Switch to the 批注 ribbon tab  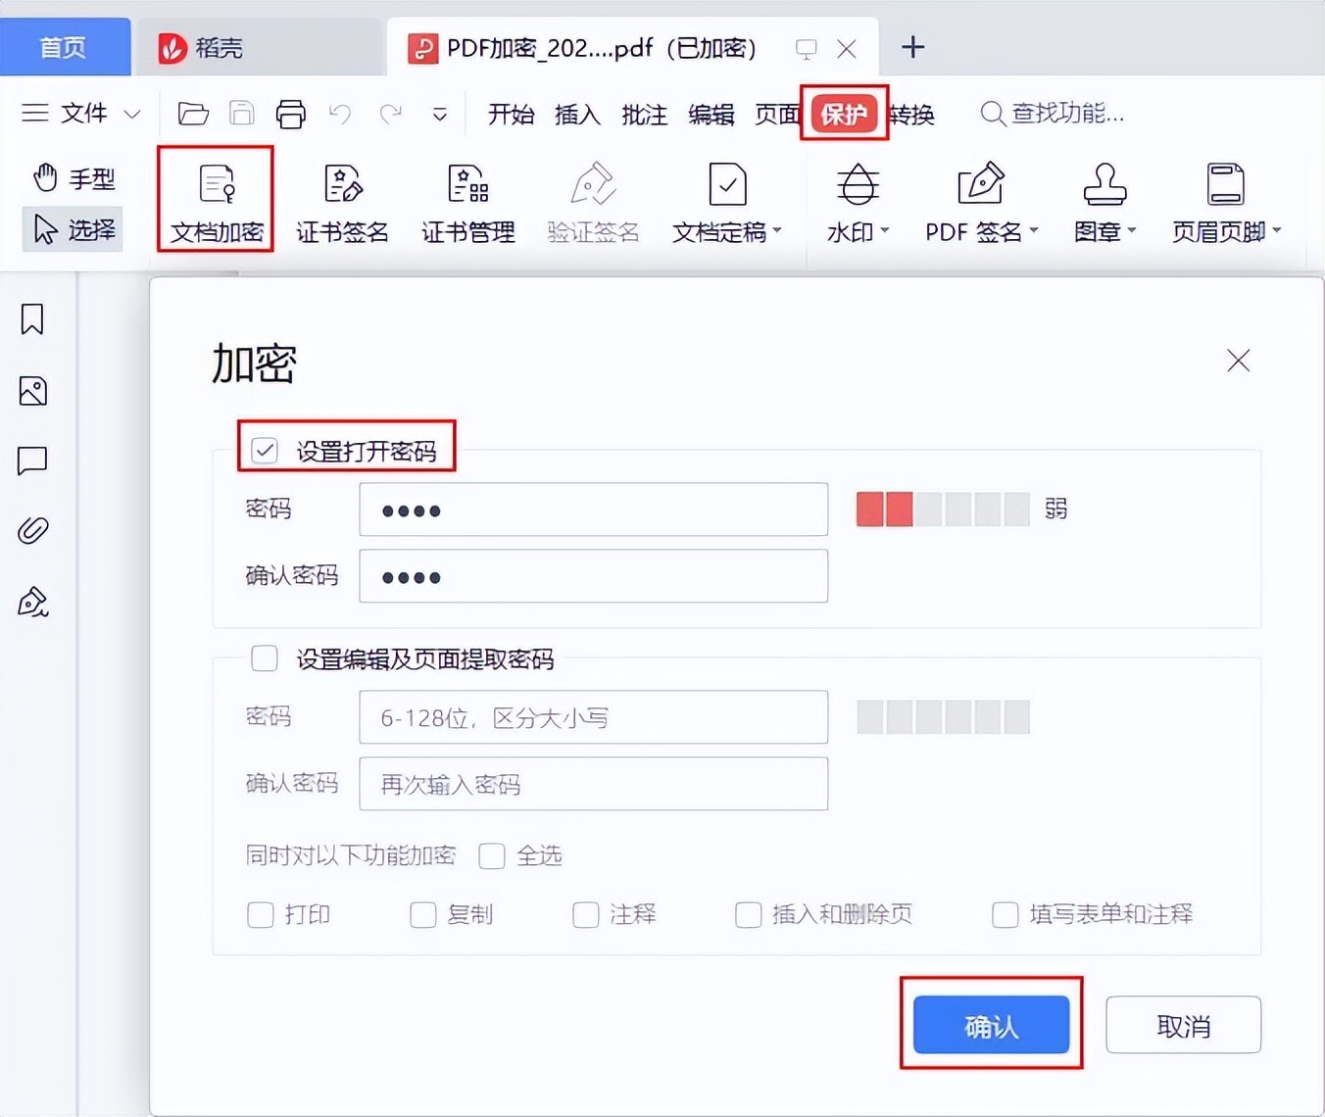644,115
